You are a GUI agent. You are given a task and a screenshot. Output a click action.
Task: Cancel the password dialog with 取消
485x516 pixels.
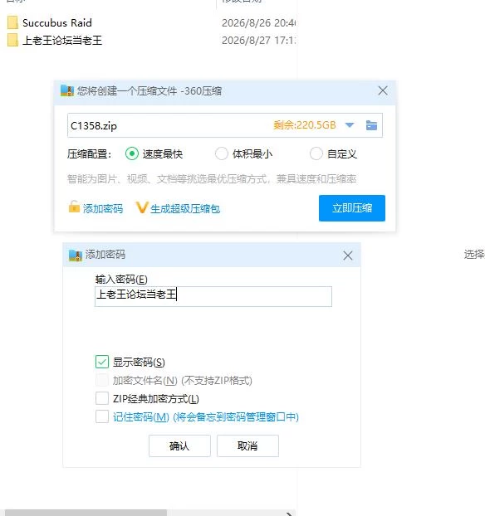click(247, 446)
